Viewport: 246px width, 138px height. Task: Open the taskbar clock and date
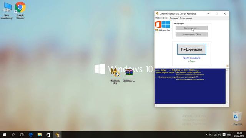pos(239,135)
